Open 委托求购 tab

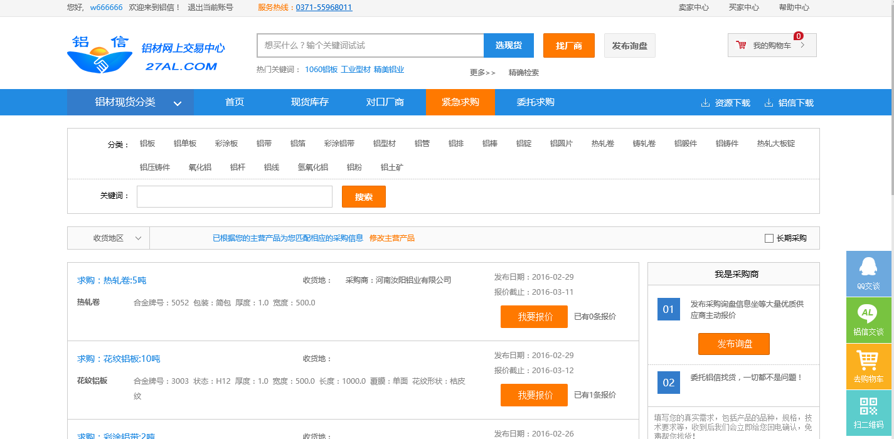[536, 102]
